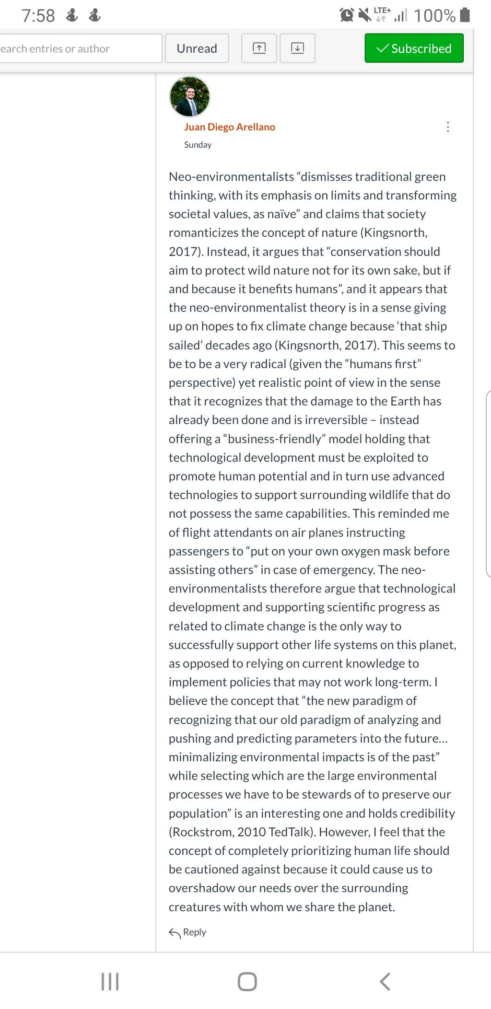Screen dimensions: 491x1009
Task: Toggle the Unread filter button
Action: click(197, 48)
